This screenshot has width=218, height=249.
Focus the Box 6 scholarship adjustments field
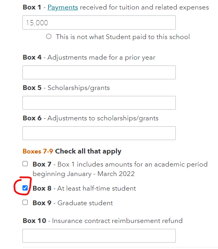pos(99,133)
